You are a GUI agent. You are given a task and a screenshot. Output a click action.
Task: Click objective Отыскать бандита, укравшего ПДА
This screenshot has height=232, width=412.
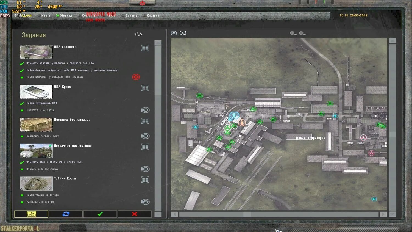pos(60,63)
